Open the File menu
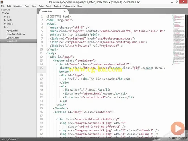The image size is (188, 141). pos(3,6)
